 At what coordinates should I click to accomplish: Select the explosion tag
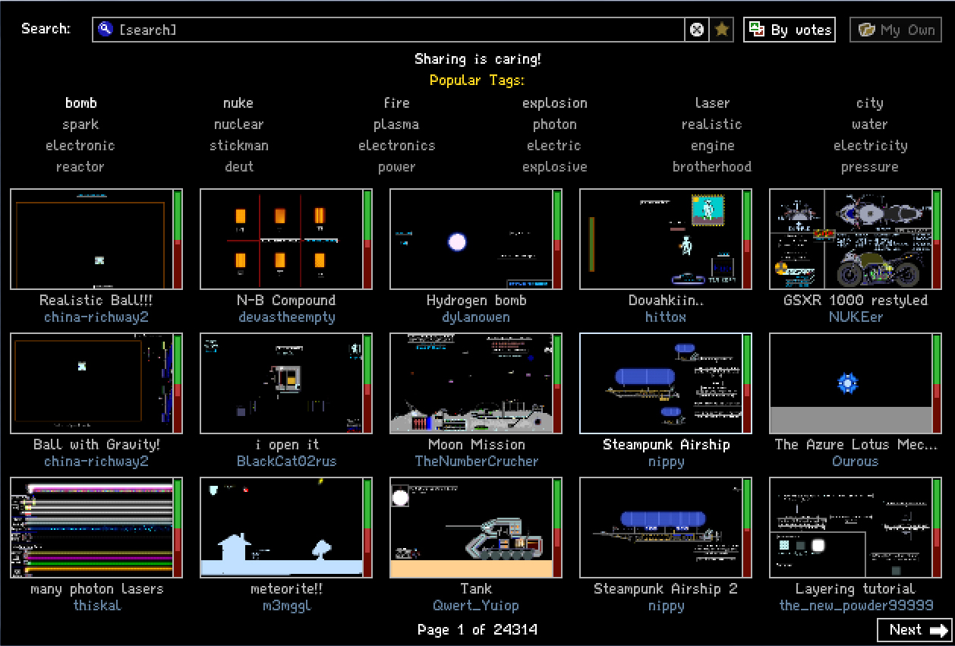(554, 103)
